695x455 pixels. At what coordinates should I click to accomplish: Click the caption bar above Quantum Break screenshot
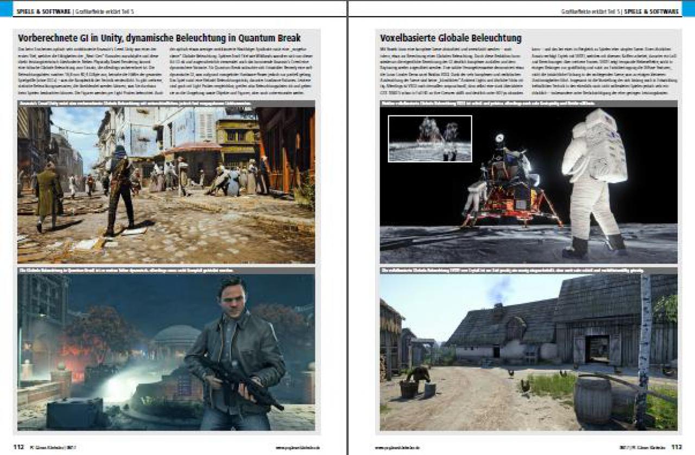click(166, 270)
